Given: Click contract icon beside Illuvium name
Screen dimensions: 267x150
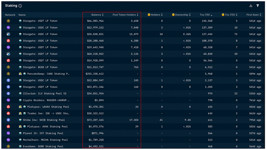Looking at the screenshot, I should pyautogui.click(x=20, y=93).
